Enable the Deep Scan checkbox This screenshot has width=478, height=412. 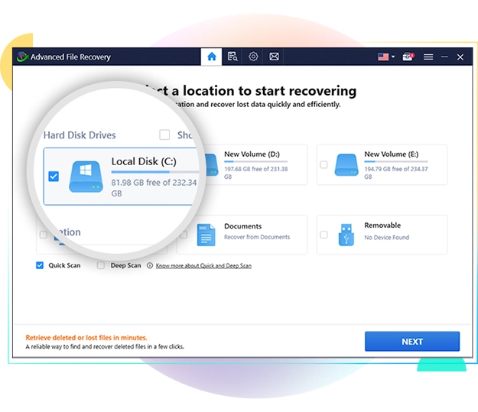pyautogui.click(x=101, y=265)
